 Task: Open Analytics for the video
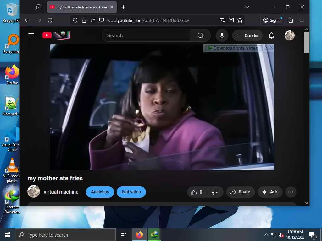(x=100, y=192)
